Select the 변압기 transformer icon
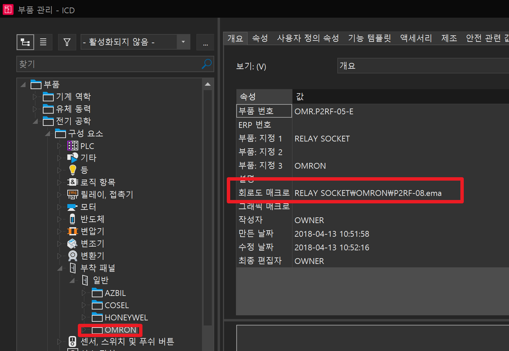This screenshot has width=509, height=351. click(72, 231)
